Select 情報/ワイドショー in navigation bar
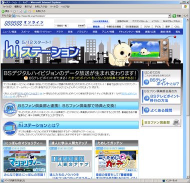Viewport: 190px width, 183px height. pyautogui.click(x=43, y=31)
